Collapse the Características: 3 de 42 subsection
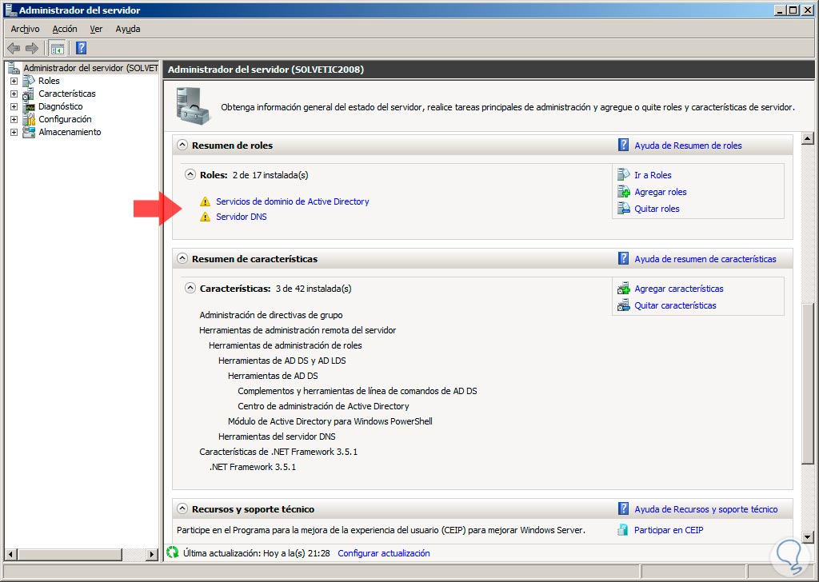 (190, 288)
